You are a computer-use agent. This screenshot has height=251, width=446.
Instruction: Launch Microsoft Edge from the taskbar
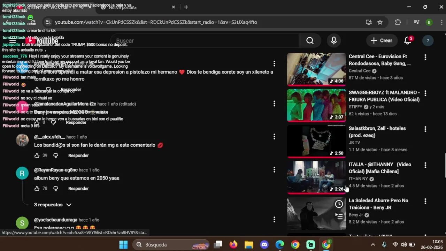(280, 245)
